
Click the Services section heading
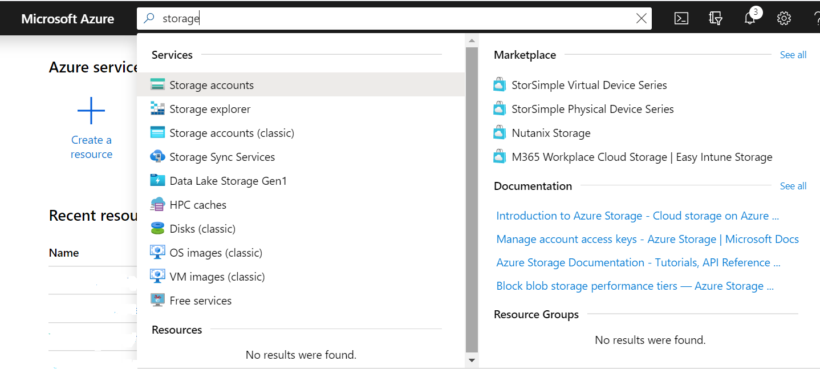172,55
